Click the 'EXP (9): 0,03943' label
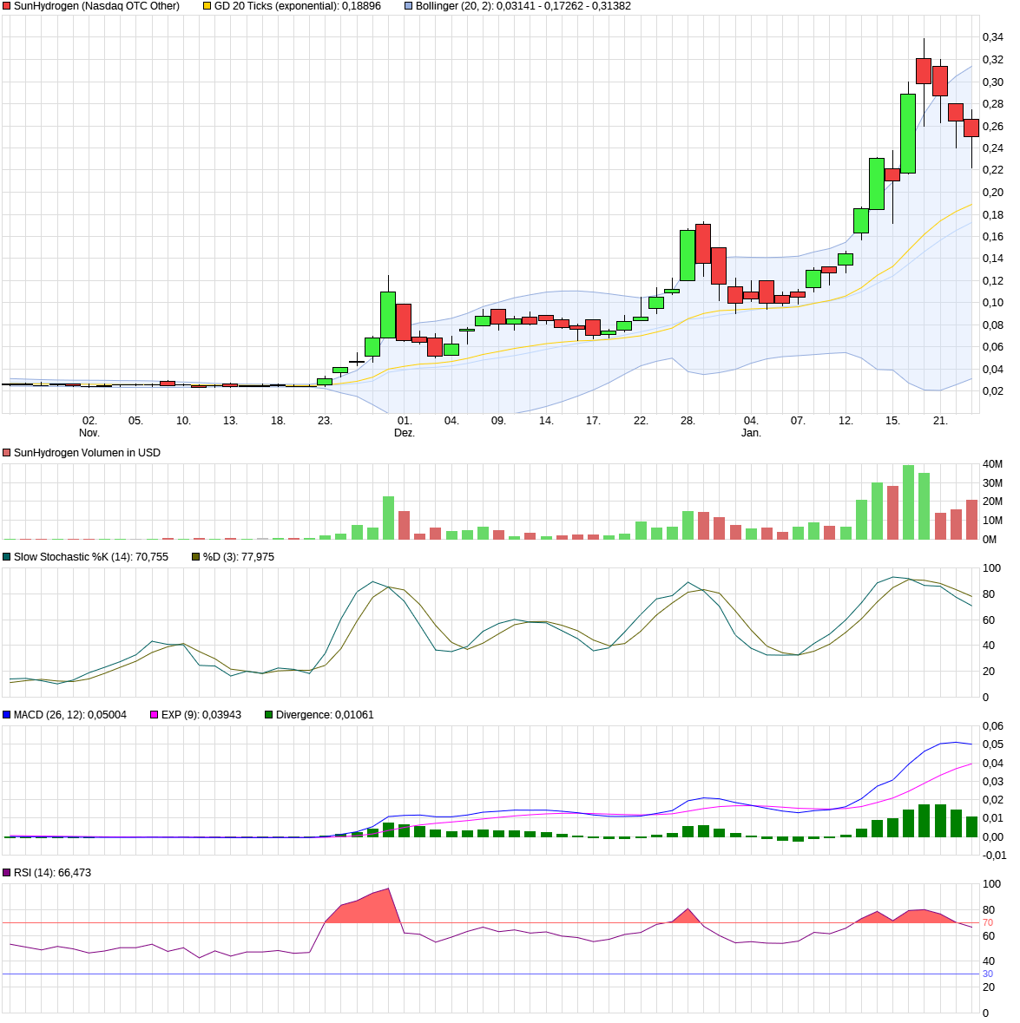 point(201,715)
